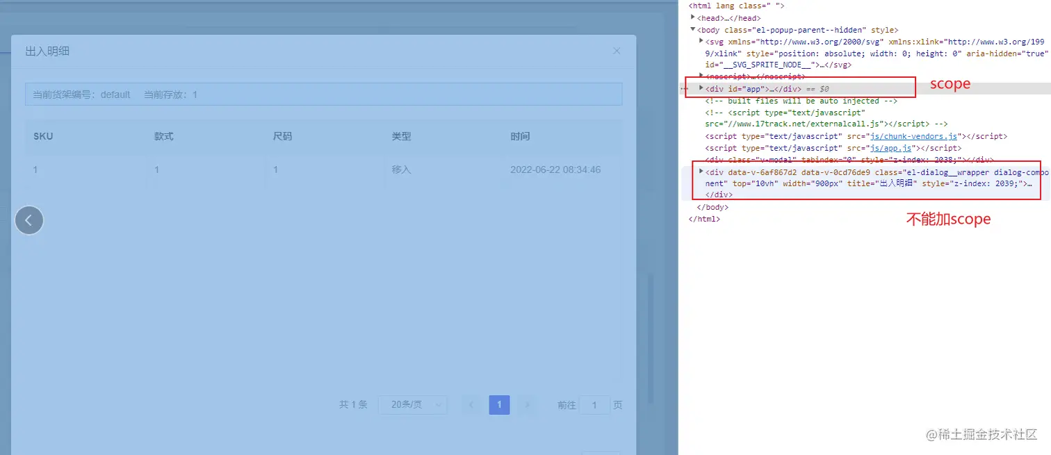Select the 'built files will be auto injected' comment

pos(801,101)
